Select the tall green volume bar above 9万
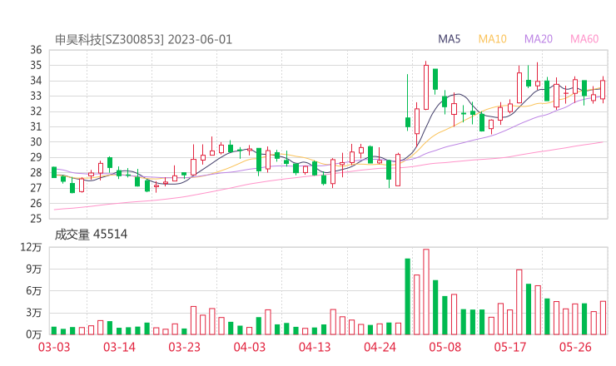Viewport: 616px width, 366px height. click(407, 296)
